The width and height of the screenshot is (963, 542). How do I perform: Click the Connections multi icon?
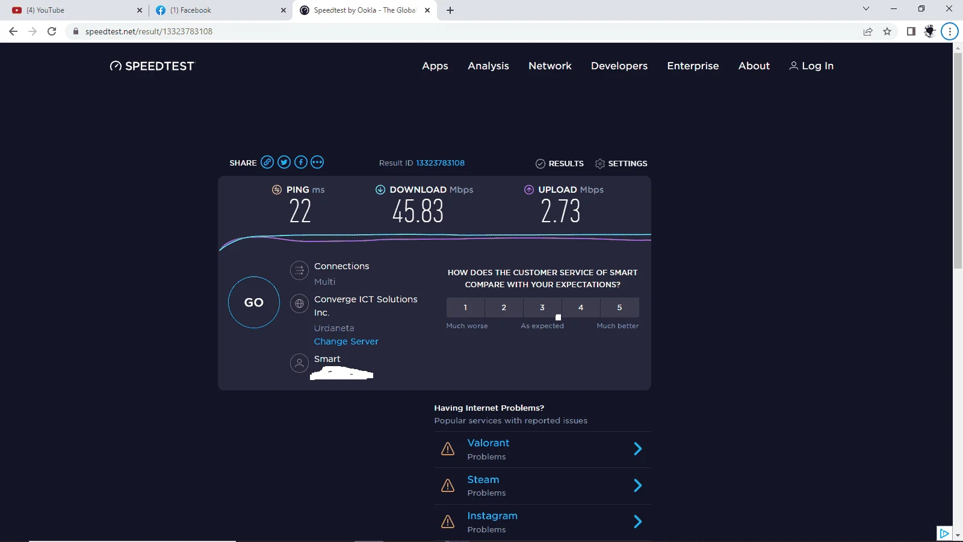(299, 270)
